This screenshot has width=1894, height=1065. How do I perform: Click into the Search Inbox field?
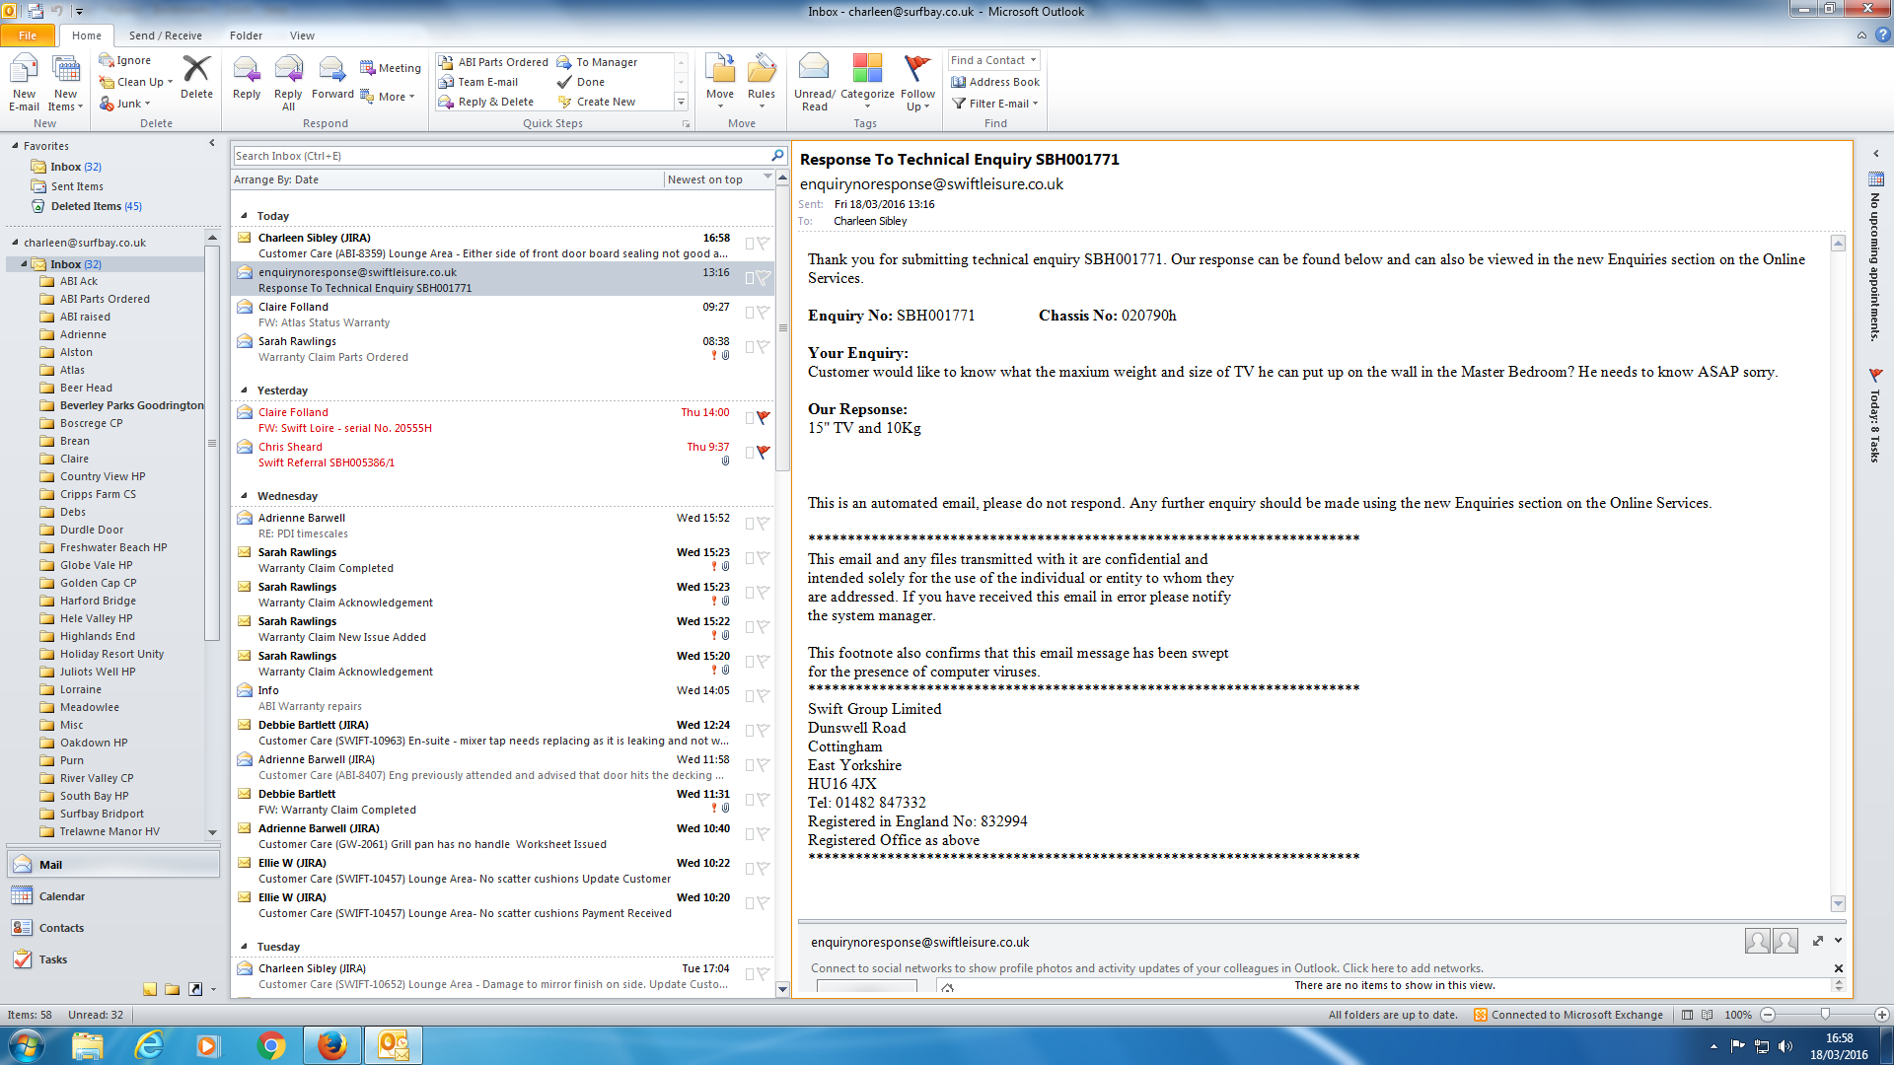pos(498,156)
